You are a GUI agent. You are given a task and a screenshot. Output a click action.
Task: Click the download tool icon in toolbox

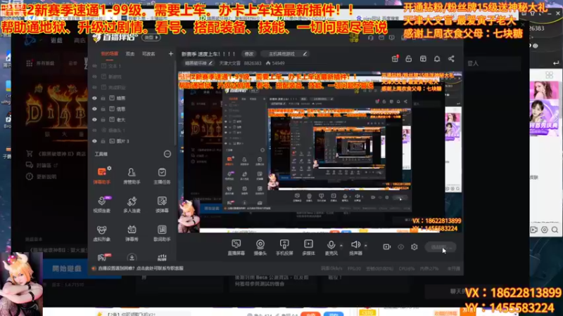[x=132, y=257]
